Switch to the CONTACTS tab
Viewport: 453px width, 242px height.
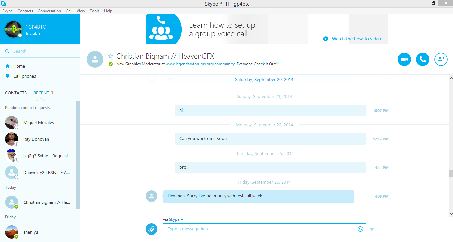point(16,93)
